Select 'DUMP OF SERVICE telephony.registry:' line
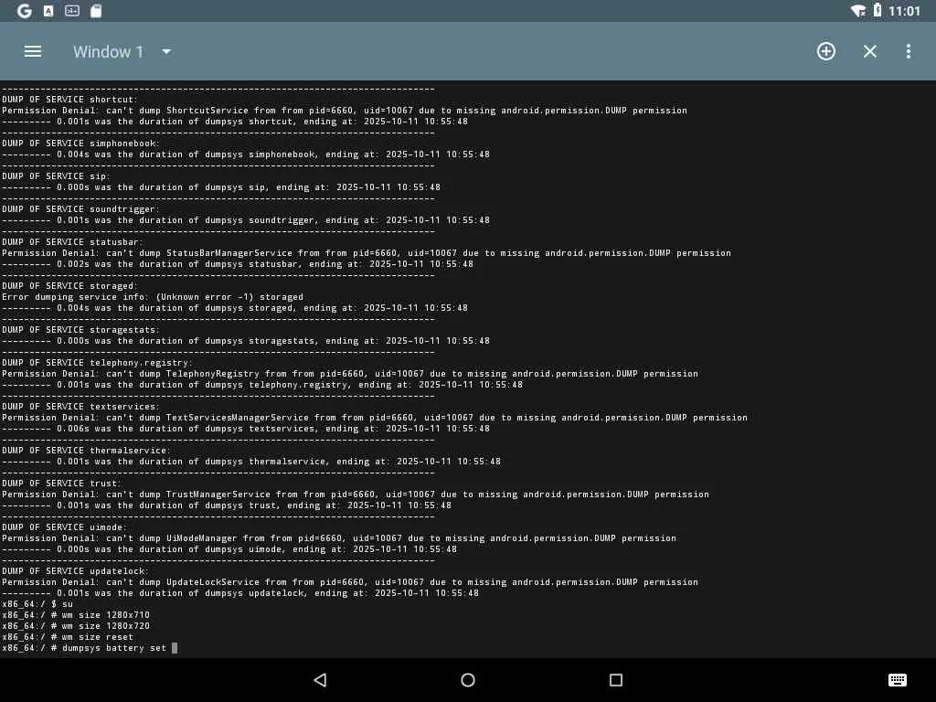The width and height of the screenshot is (936, 702). pyautogui.click(x=97, y=362)
